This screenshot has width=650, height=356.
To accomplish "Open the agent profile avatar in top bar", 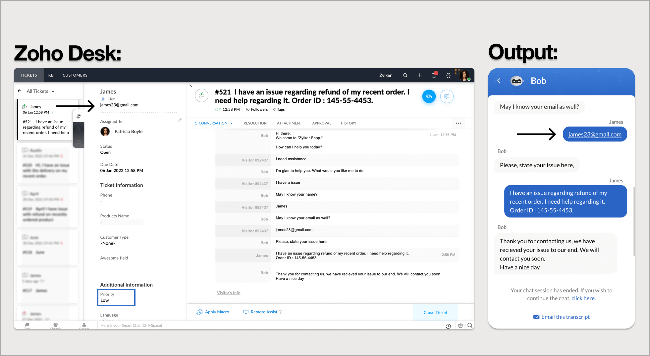I will click(464, 75).
